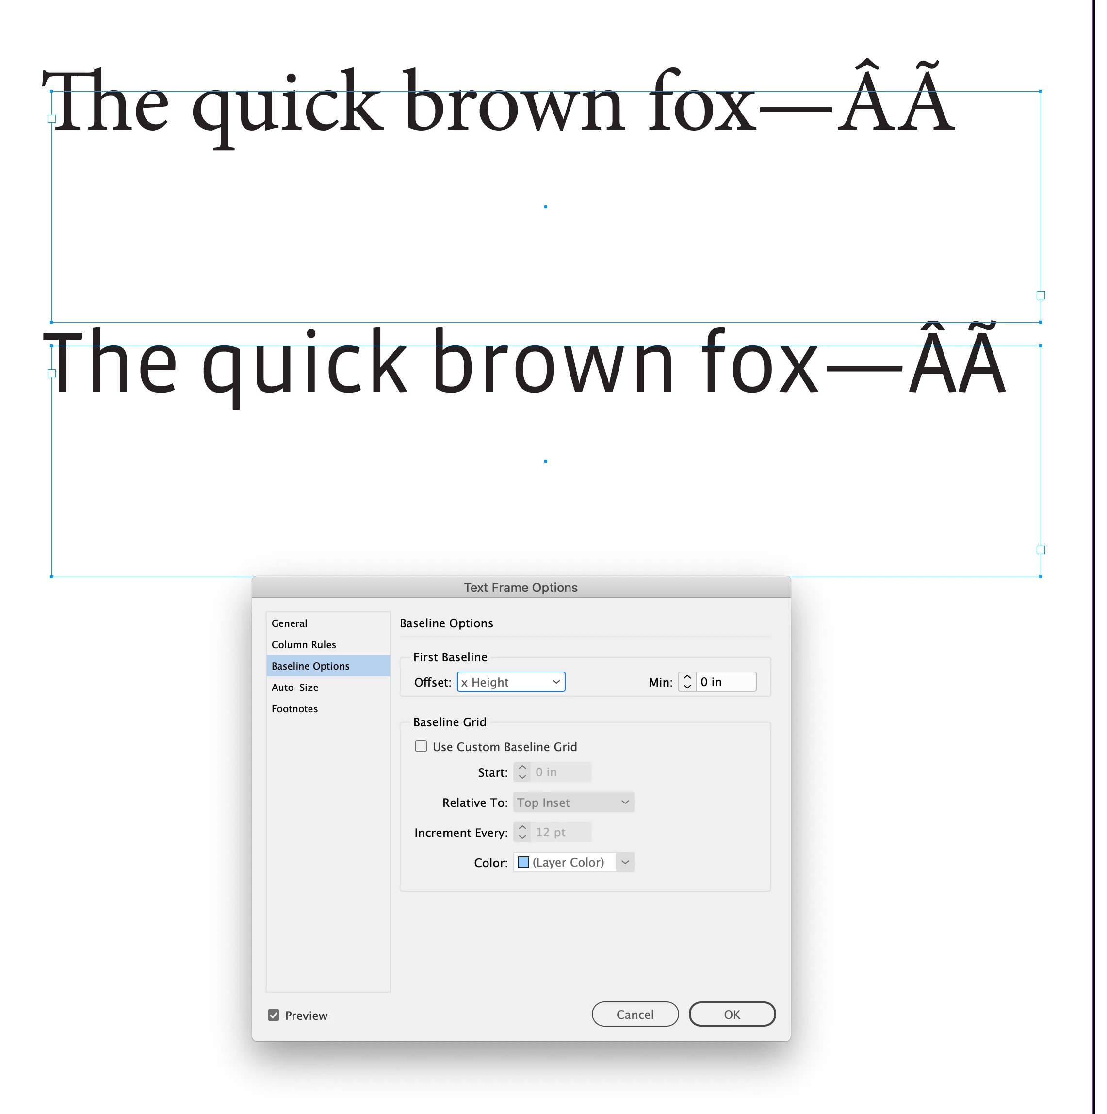The image size is (1107, 1114).
Task: Click the Increment Every 12 pt field
Action: point(560,833)
